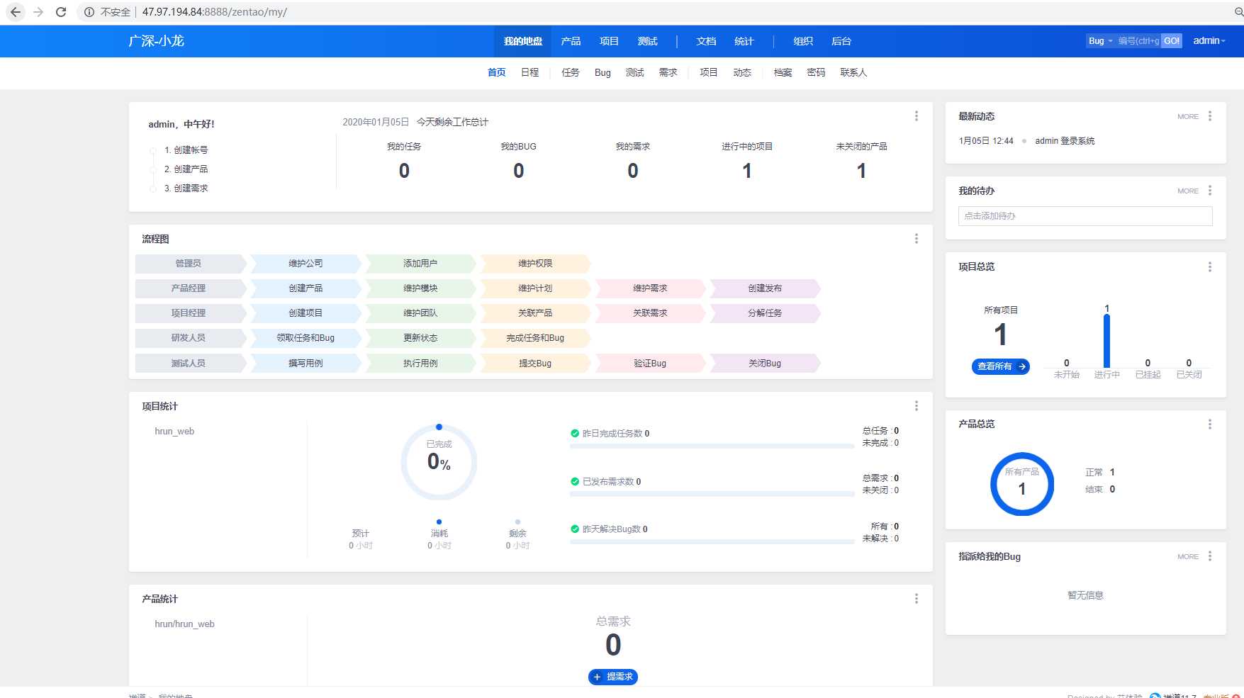Click MORE link in 最新动态 panel
The image size is (1244, 698).
[x=1188, y=116]
